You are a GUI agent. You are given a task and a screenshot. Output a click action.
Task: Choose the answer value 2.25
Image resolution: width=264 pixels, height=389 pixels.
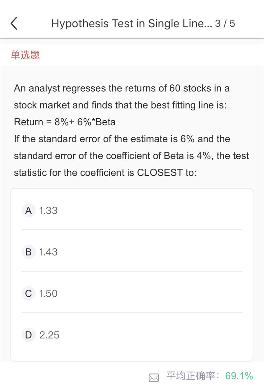[x=49, y=335]
